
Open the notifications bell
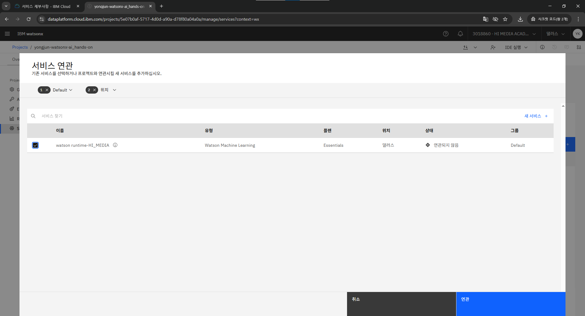click(x=460, y=34)
